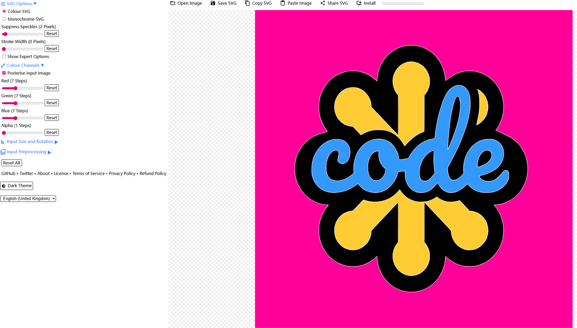Reset the Green channel steps
The width and height of the screenshot is (577, 328).
coord(52,103)
